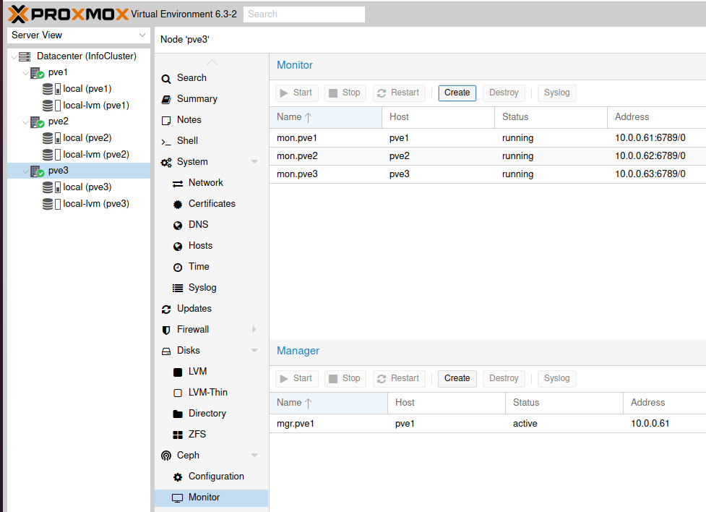This screenshot has width=706, height=512.
Task: Click the Disks drive icon
Action: (x=166, y=351)
